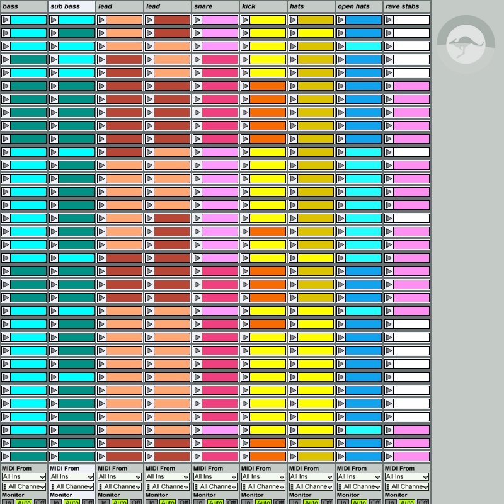Select the bottom orange clip in kick track
This screenshot has width=504, height=504.
(x=268, y=456)
